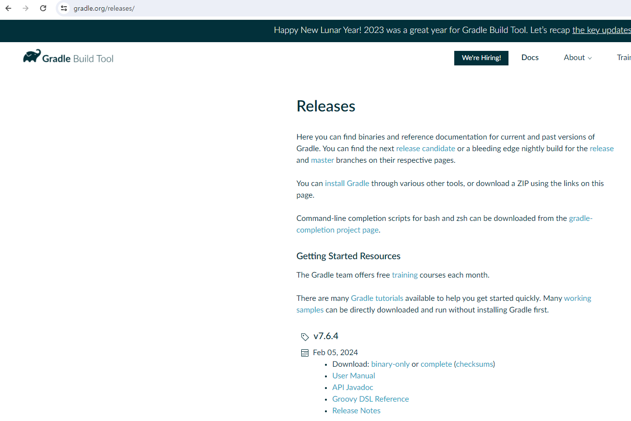This screenshot has width=631, height=421.
Task: Open site information icon in address bar
Action: click(x=64, y=8)
